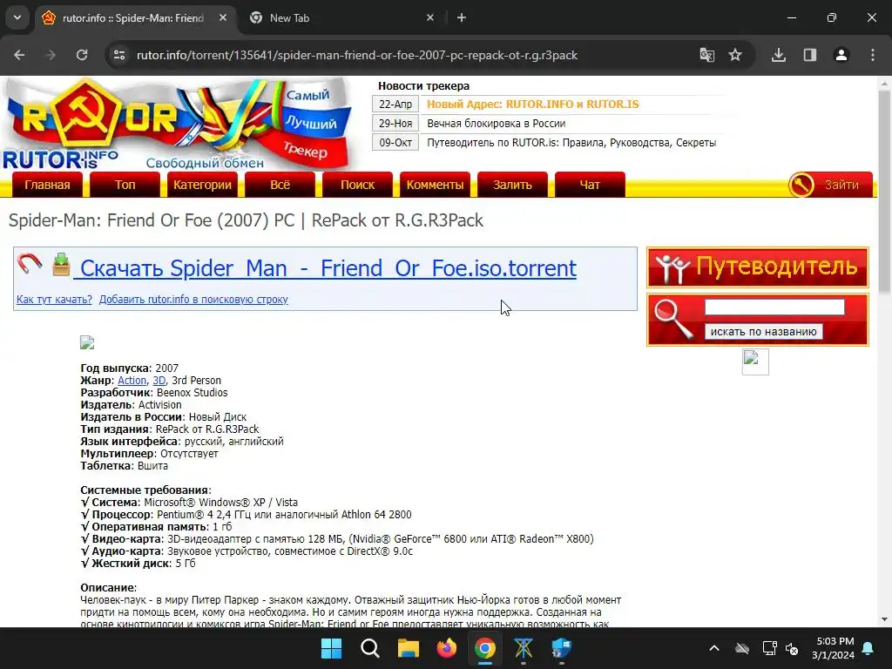Open the Комменты menu item
The image size is (892, 669).
click(x=435, y=185)
